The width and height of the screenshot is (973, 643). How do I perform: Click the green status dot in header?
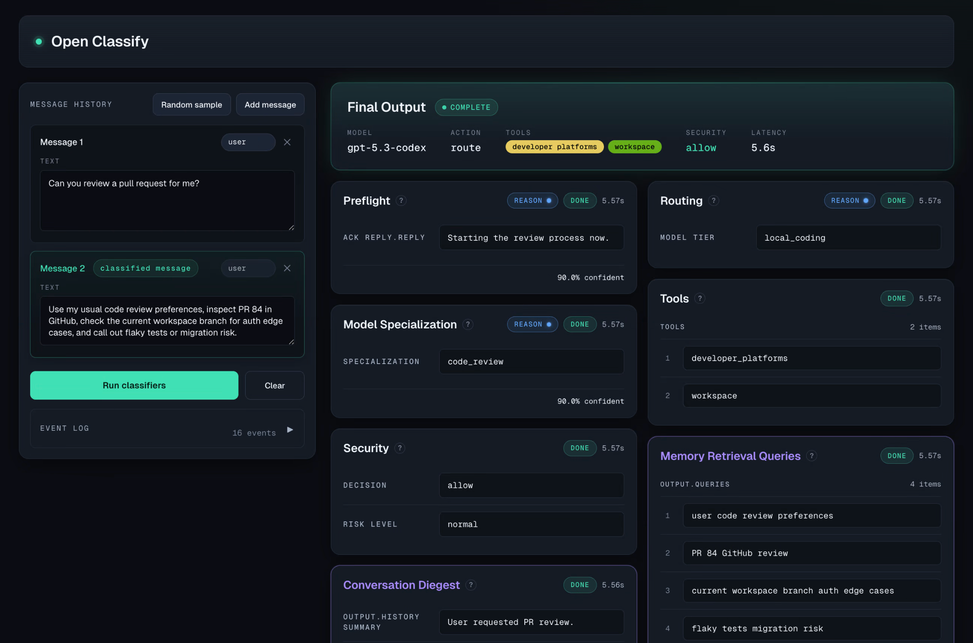coord(39,41)
